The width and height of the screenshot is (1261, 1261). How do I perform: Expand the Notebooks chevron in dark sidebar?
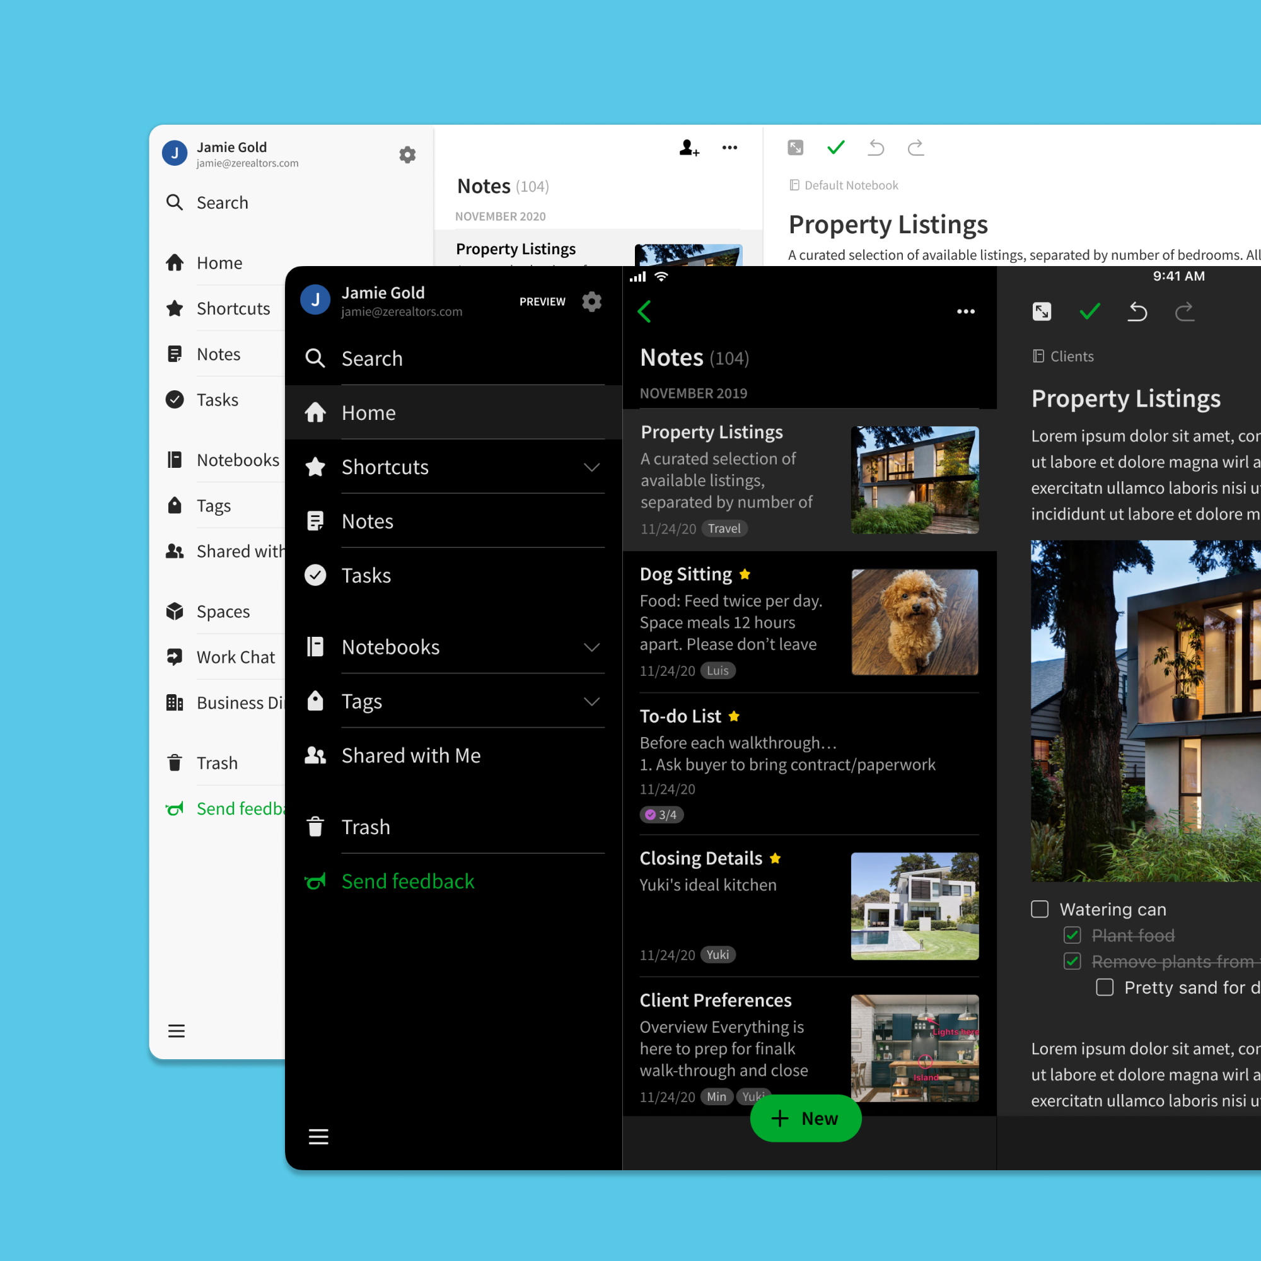[591, 648]
